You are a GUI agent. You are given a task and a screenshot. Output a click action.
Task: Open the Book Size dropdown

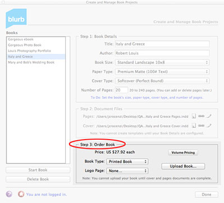pos(162,62)
